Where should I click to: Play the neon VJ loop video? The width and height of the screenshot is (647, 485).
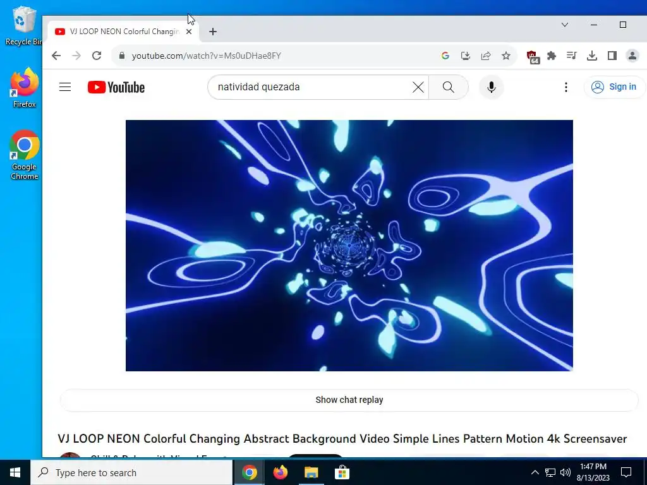click(349, 246)
